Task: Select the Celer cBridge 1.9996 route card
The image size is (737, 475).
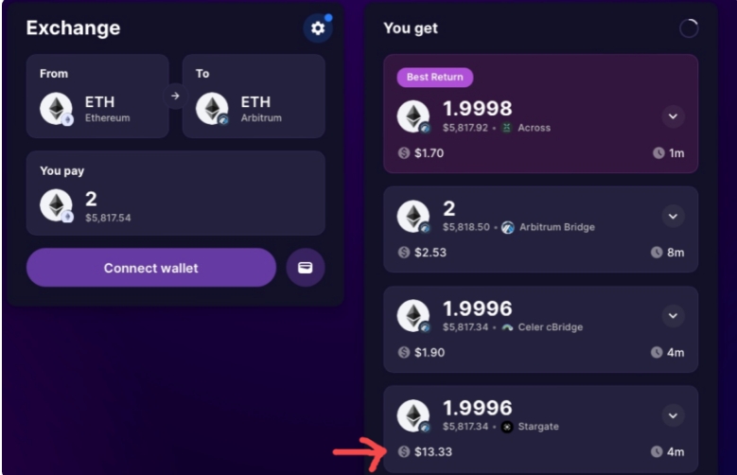Action: click(x=540, y=329)
